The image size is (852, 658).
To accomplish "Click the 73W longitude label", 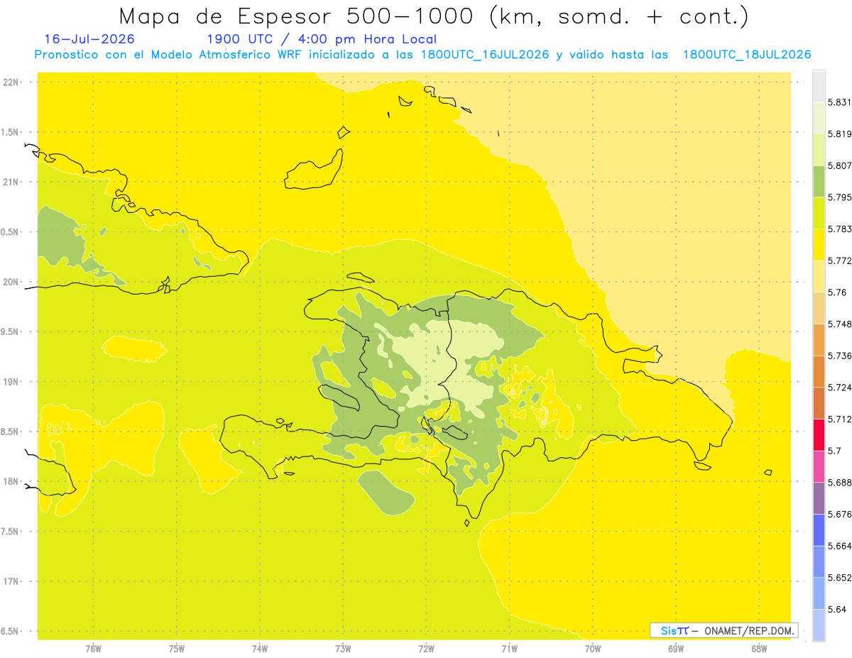I will tap(343, 649).
